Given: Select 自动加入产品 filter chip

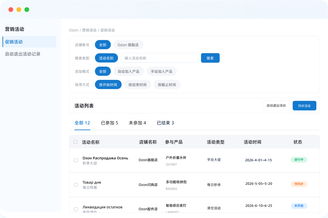Looking at the screenshot, I should (x=129, y=71).
